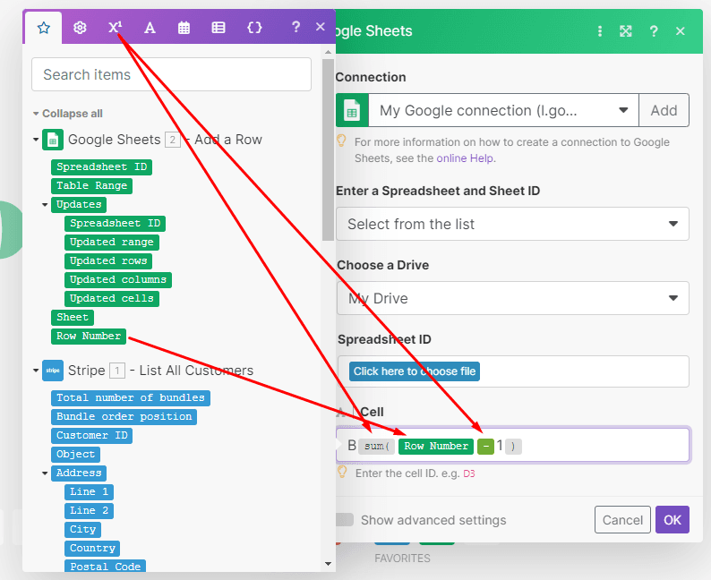Image resolution: width=711 pixels, height=580 pixels.
Task: Close the mapping panel
Action: pyautogui.click(x=321, y=27)
